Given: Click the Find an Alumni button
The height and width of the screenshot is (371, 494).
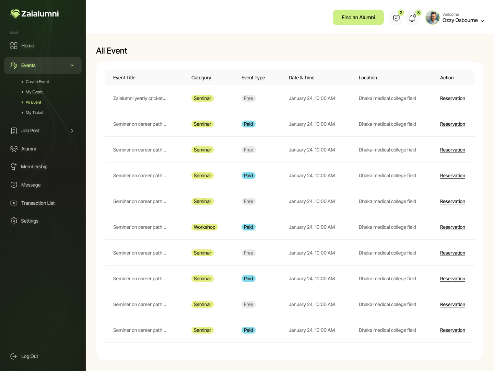Looking at the screenshot, I should point(358,17).
